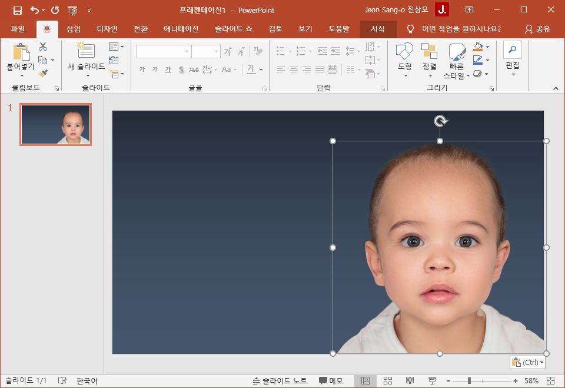This screenshot has height=388, width=565.
Task: Click Shape Effects icon
Action: point(477,74)
